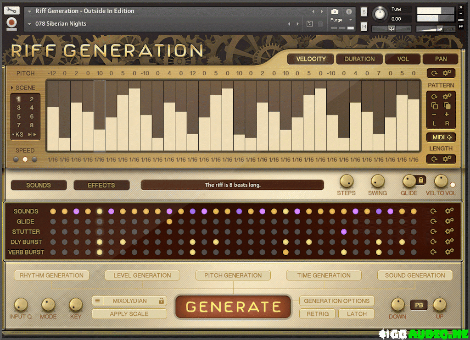
Task: Open gear settings for the DLY BURST row
Action: [x=449, y=241]
